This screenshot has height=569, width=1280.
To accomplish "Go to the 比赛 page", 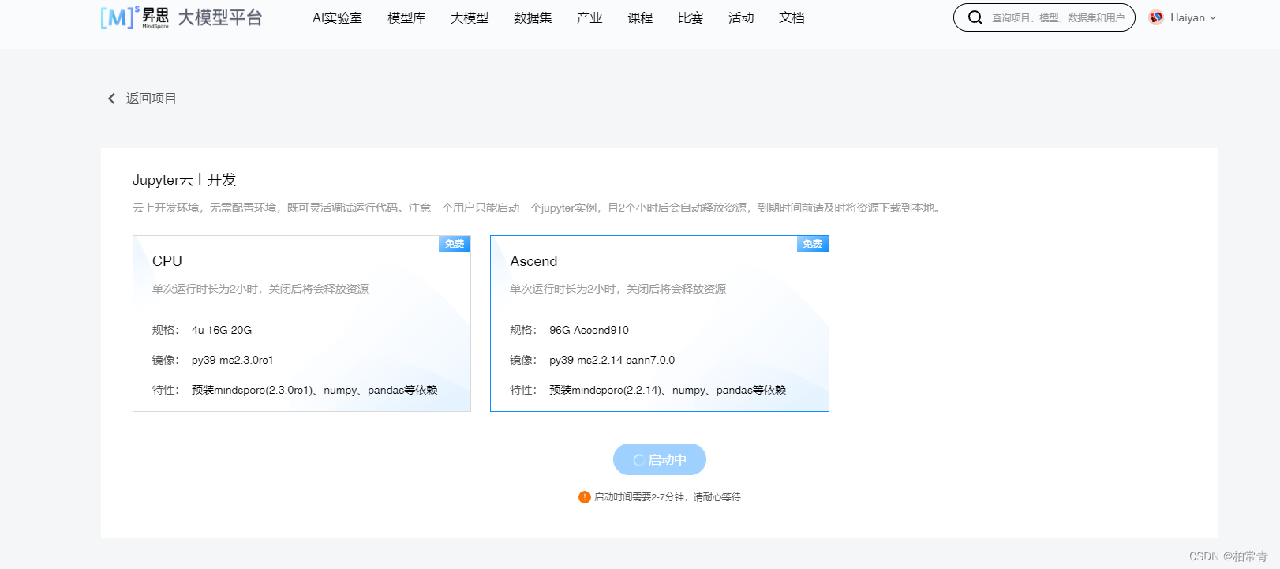I will point(691,18).
